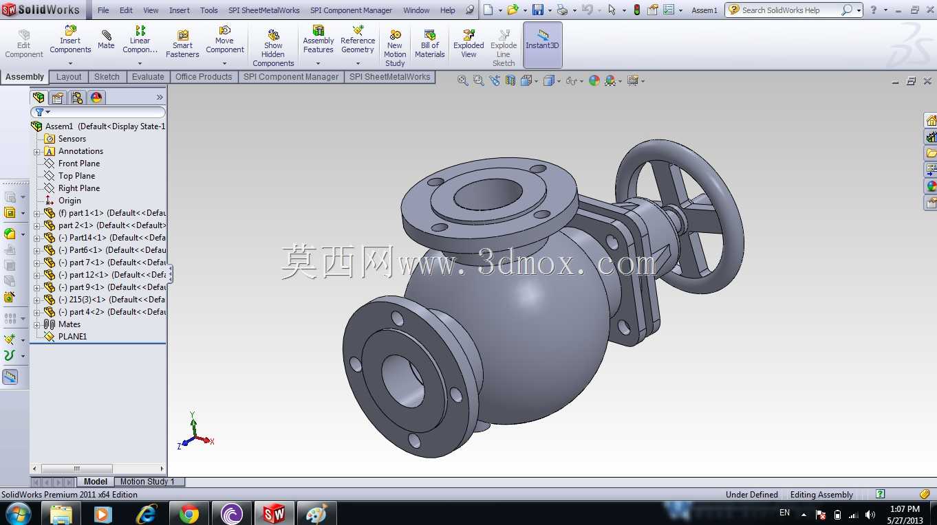Viewport: 937px width, 525px height.
Task: Expand panel with double chevron arrow
Action: click(160, 98)
